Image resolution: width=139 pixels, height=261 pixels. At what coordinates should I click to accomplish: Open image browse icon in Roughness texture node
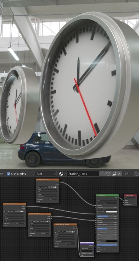click(31, 222)
